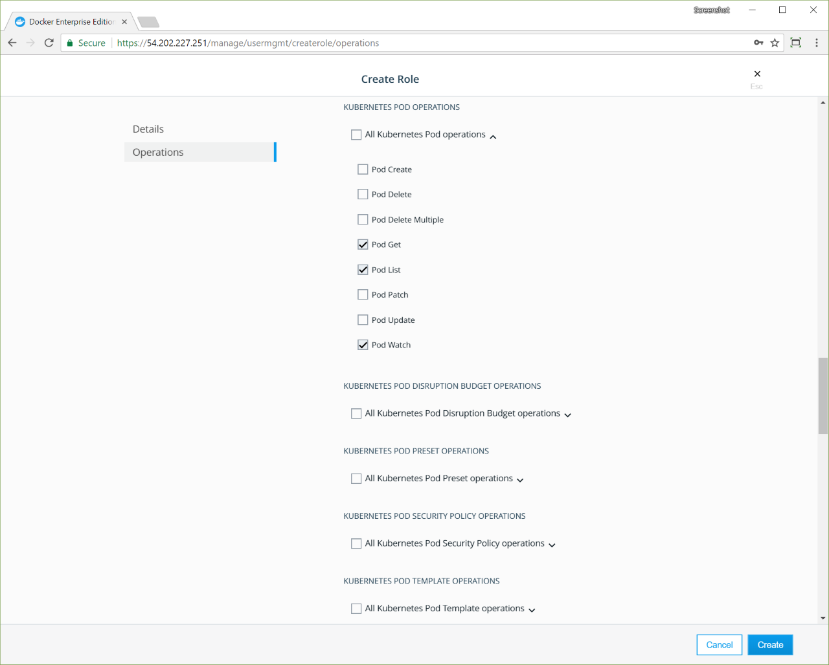Reload the page with the refresh icon

point(49,43)
